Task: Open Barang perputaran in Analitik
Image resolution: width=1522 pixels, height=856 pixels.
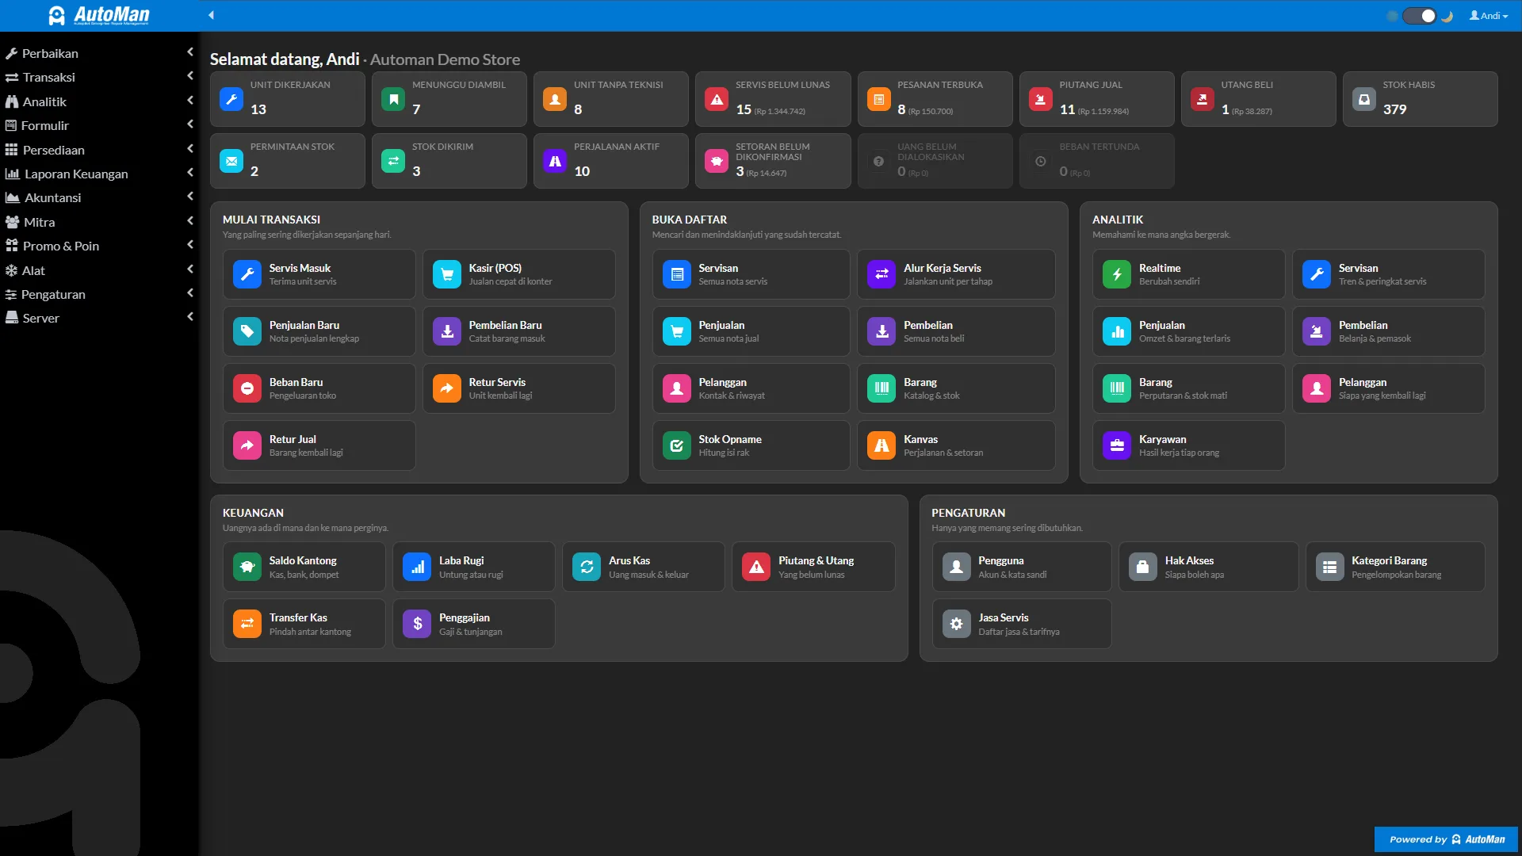Action: pyautogui.click(x=1188, y=388)
